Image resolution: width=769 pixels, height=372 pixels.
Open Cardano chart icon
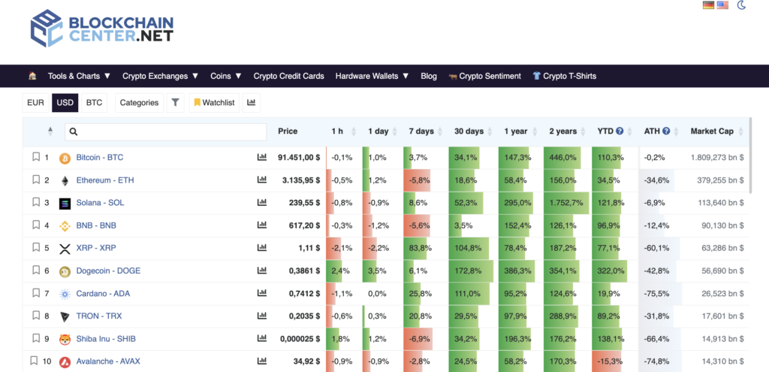[262, 293]
